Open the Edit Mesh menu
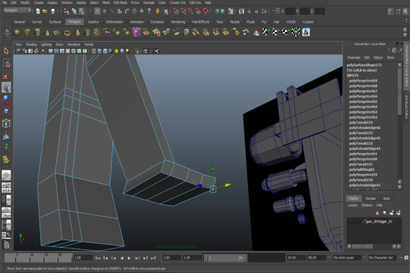The height and width of the screenshot is (273, 410). pyautogui.click(x=120, y=3)
